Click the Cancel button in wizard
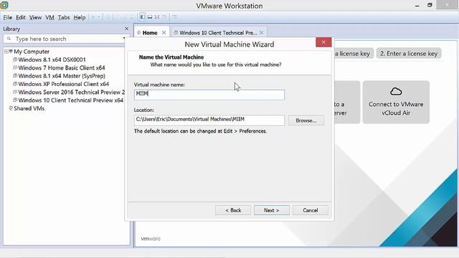The height and width of the screenshot is (258, 459). [311, 210]
